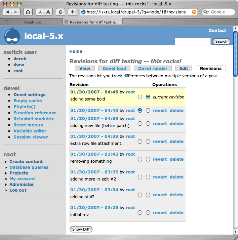The width and height of the screenshot is (238, 240).
Task: Open Google search magnifier dropdown
Action: (x=206, y=12)
